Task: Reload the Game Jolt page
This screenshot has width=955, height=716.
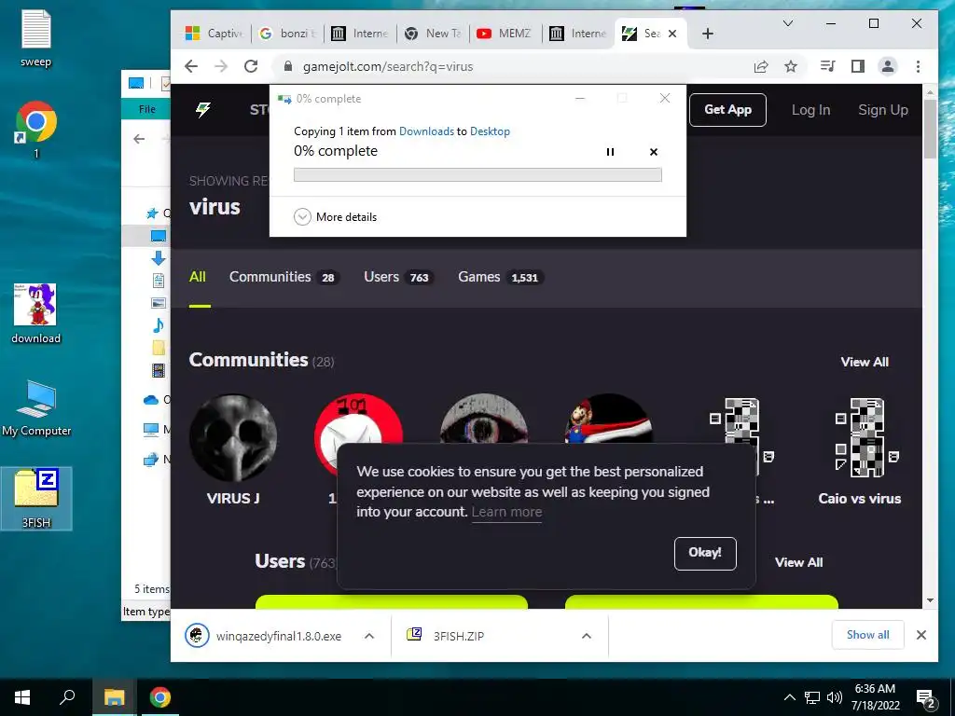Action: coord(250,66)
